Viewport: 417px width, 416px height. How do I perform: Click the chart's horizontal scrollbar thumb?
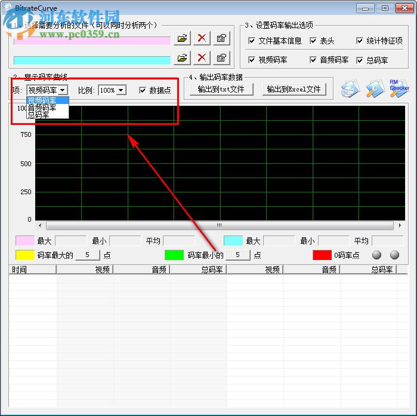220,225
